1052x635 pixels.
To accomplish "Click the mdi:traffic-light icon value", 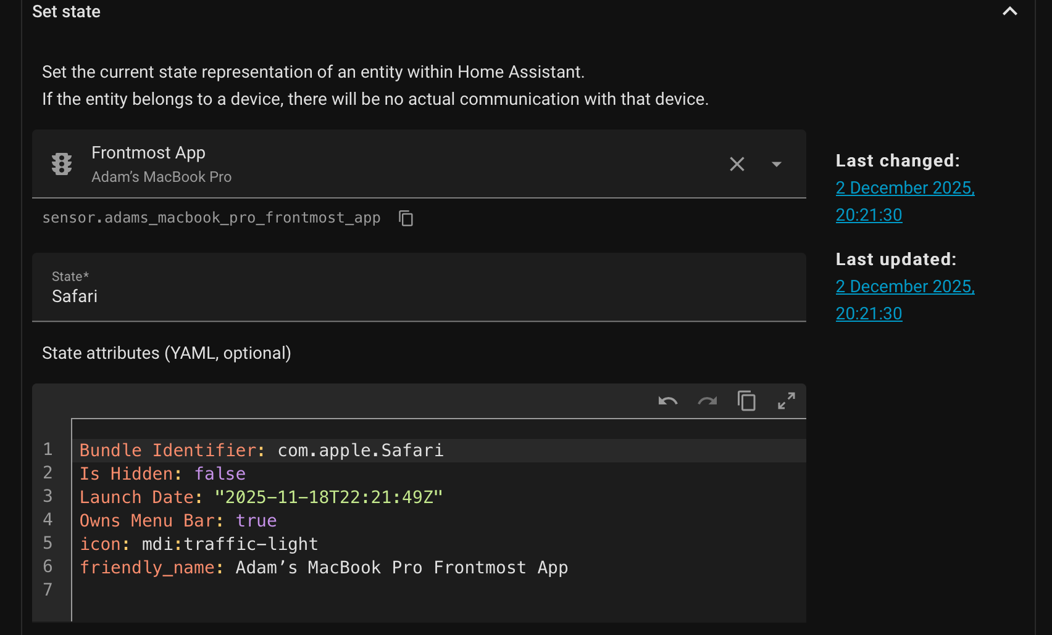I will click(x=230, y=544).
